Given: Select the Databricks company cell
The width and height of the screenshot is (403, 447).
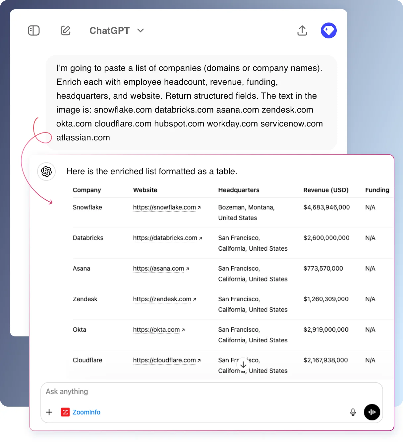Looking at the screenshot, I should pyautogui.click(x=88, y=238).
